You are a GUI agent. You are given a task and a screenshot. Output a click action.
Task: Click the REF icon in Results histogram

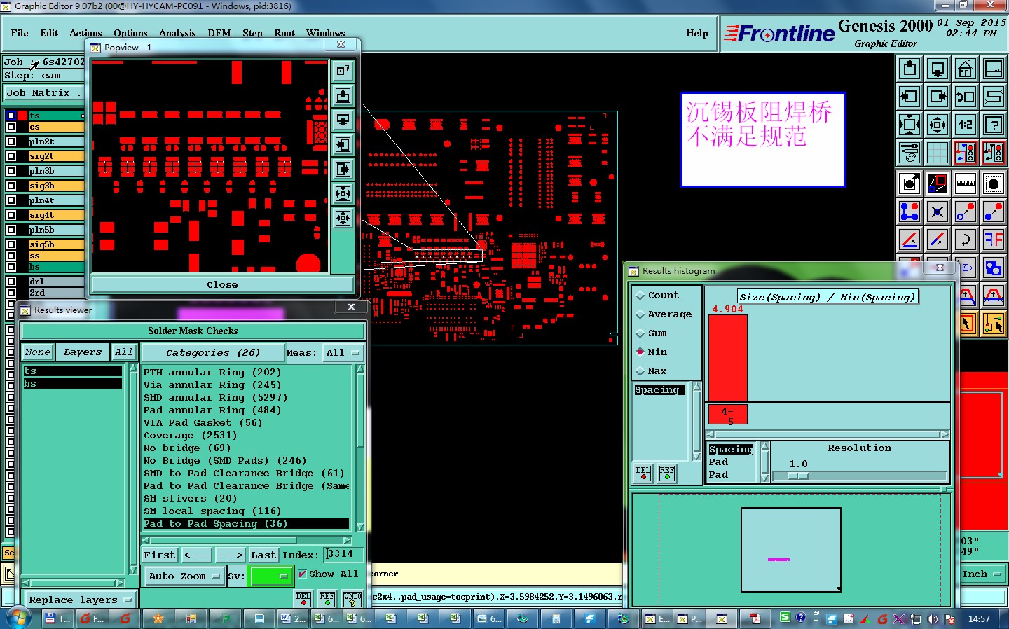(x=667, y=474)
